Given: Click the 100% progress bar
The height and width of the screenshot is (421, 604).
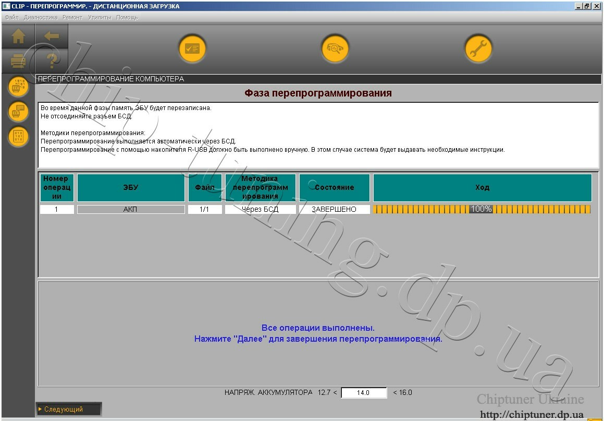Looking at the screenshot, I should click(482, 209).
